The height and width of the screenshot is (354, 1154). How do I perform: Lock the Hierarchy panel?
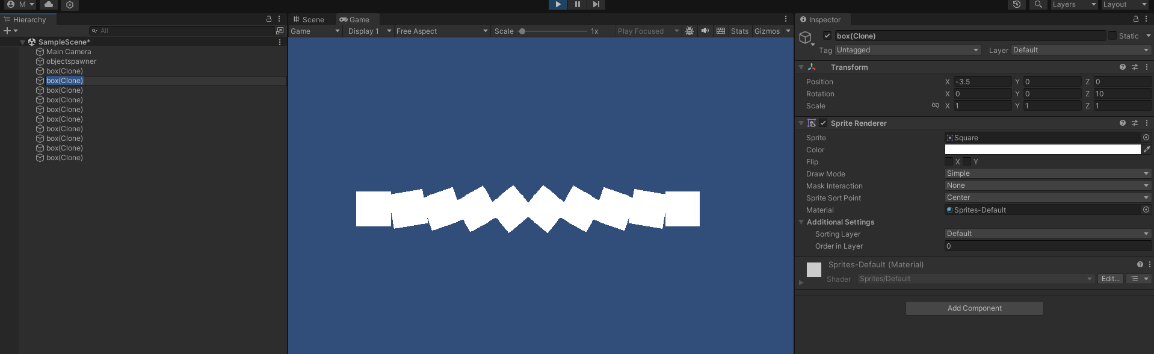tap(269, 19)
